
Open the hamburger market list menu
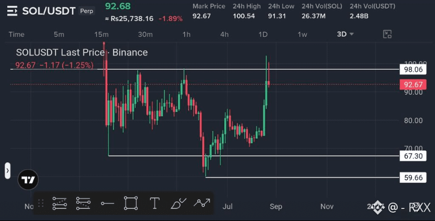pyautogui.click(x=12, y=11)
